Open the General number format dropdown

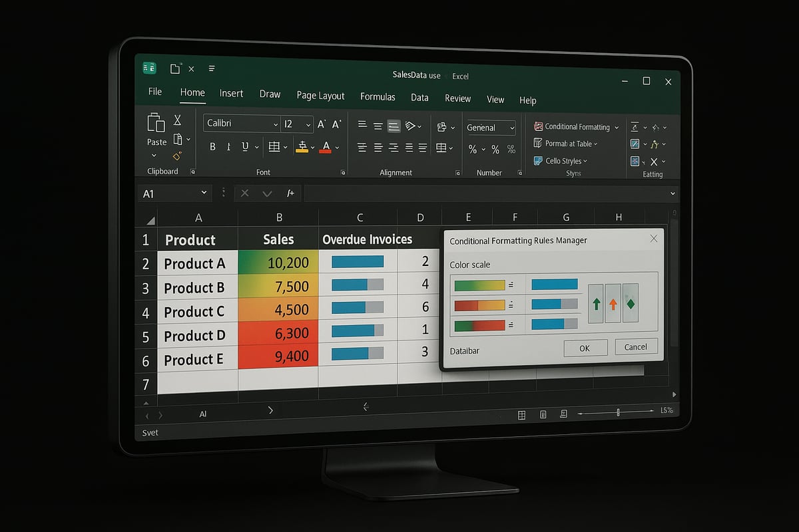point(511,127)
